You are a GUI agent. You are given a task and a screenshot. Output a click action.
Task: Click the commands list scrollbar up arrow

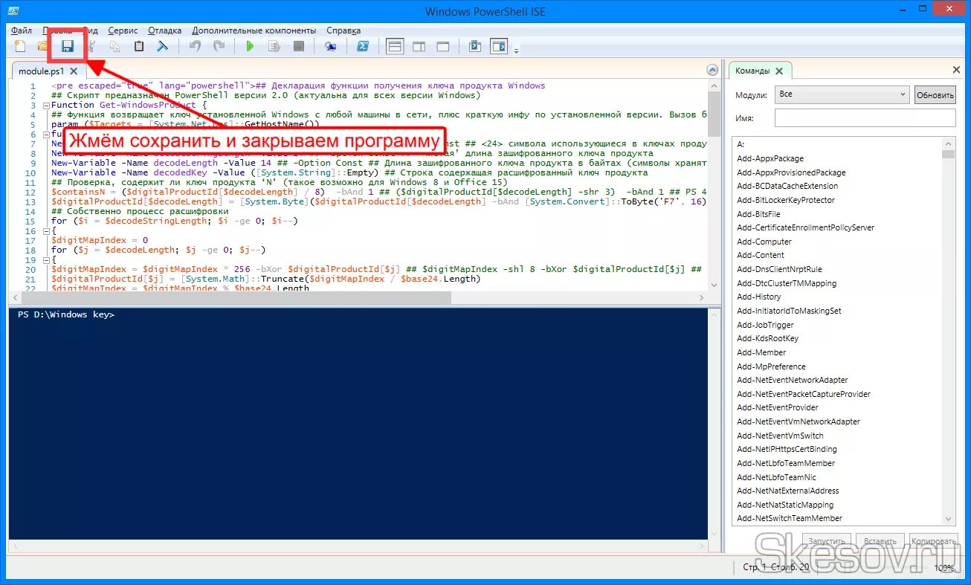pos(948,143)
